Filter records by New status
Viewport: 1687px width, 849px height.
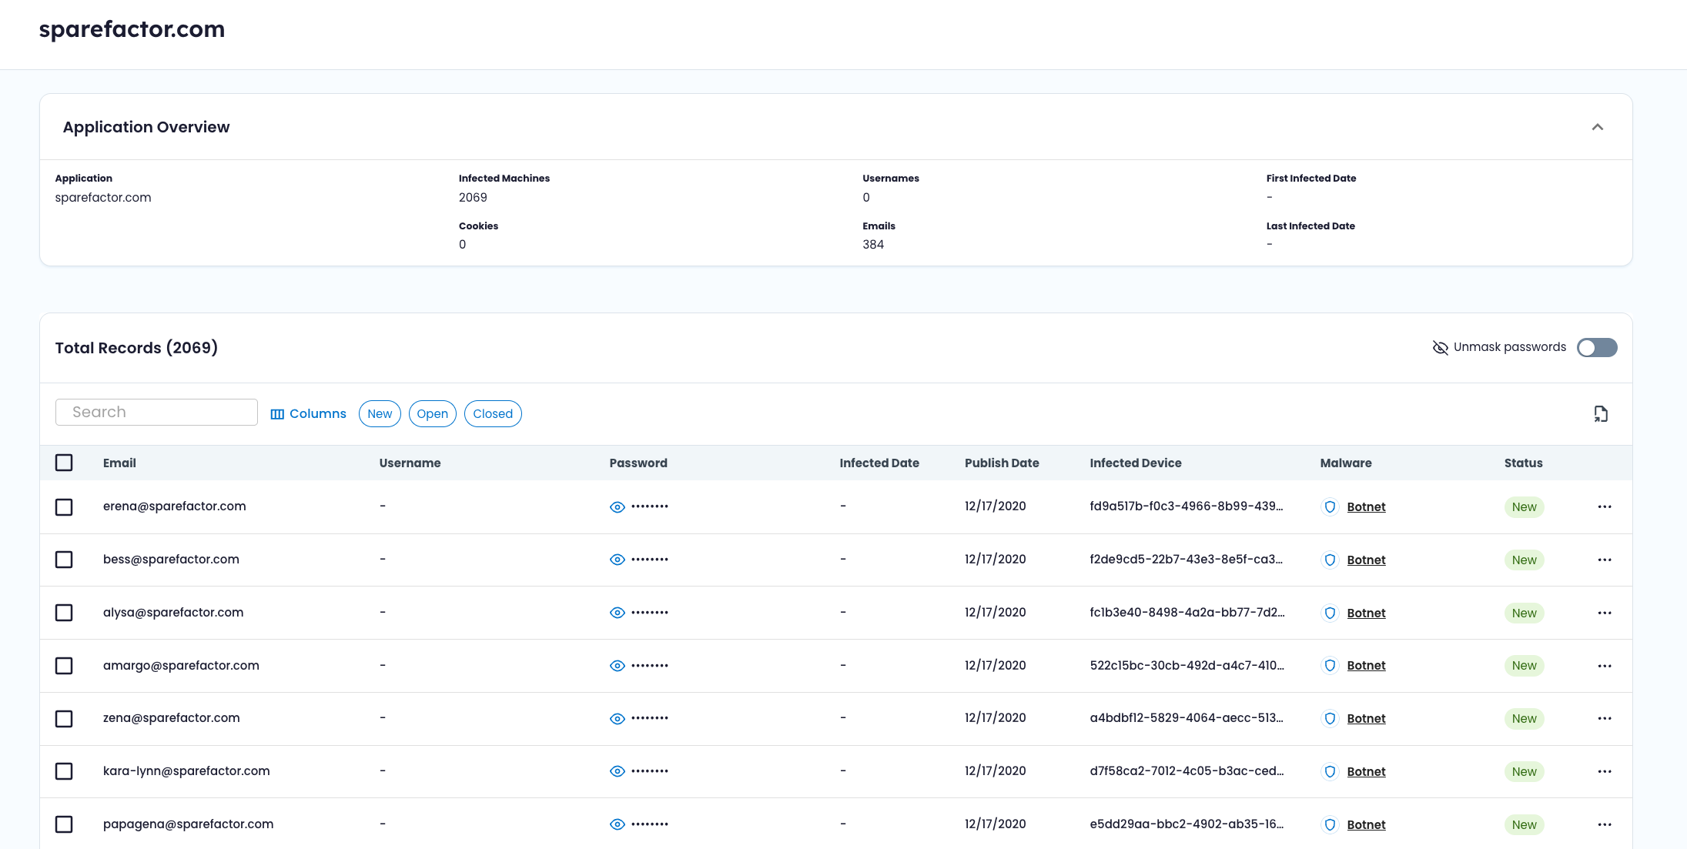[380, 414]
